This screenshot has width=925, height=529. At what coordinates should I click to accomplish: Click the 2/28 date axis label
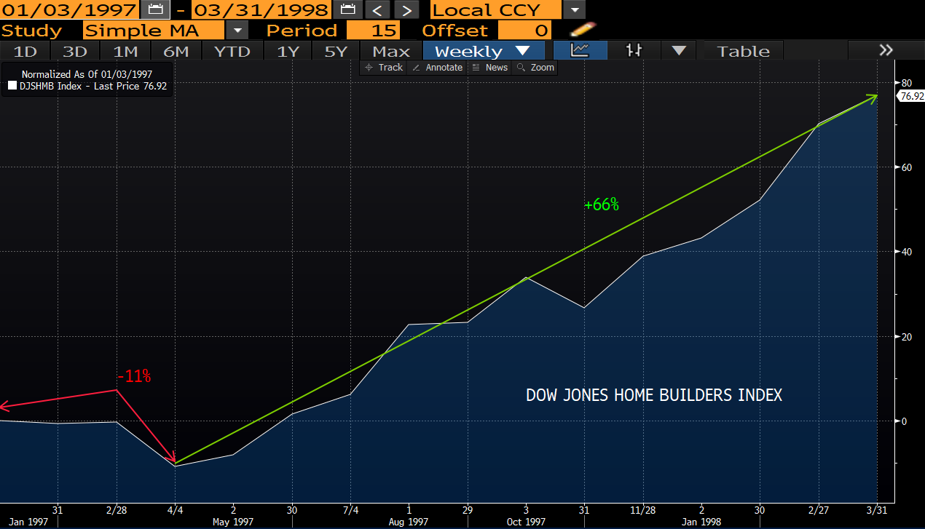click(x=117, y=509)
